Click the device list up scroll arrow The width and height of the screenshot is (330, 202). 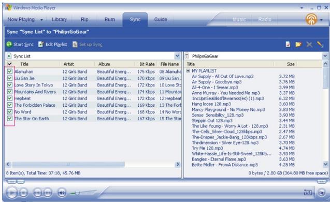coord(325,64)
